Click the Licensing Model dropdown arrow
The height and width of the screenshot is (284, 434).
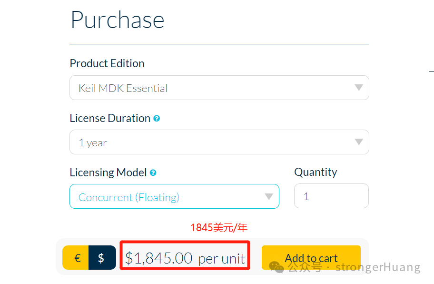(269, 196)
